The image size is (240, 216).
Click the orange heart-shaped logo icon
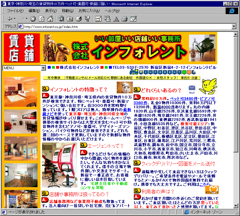[x=212, y=190]
